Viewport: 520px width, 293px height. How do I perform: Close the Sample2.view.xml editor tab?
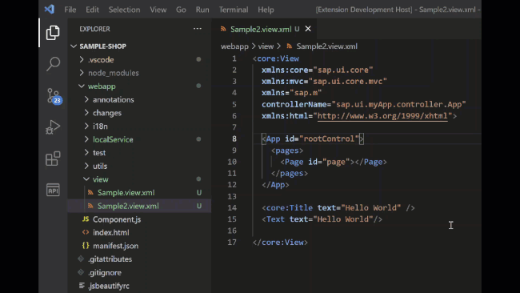[308, 29]
